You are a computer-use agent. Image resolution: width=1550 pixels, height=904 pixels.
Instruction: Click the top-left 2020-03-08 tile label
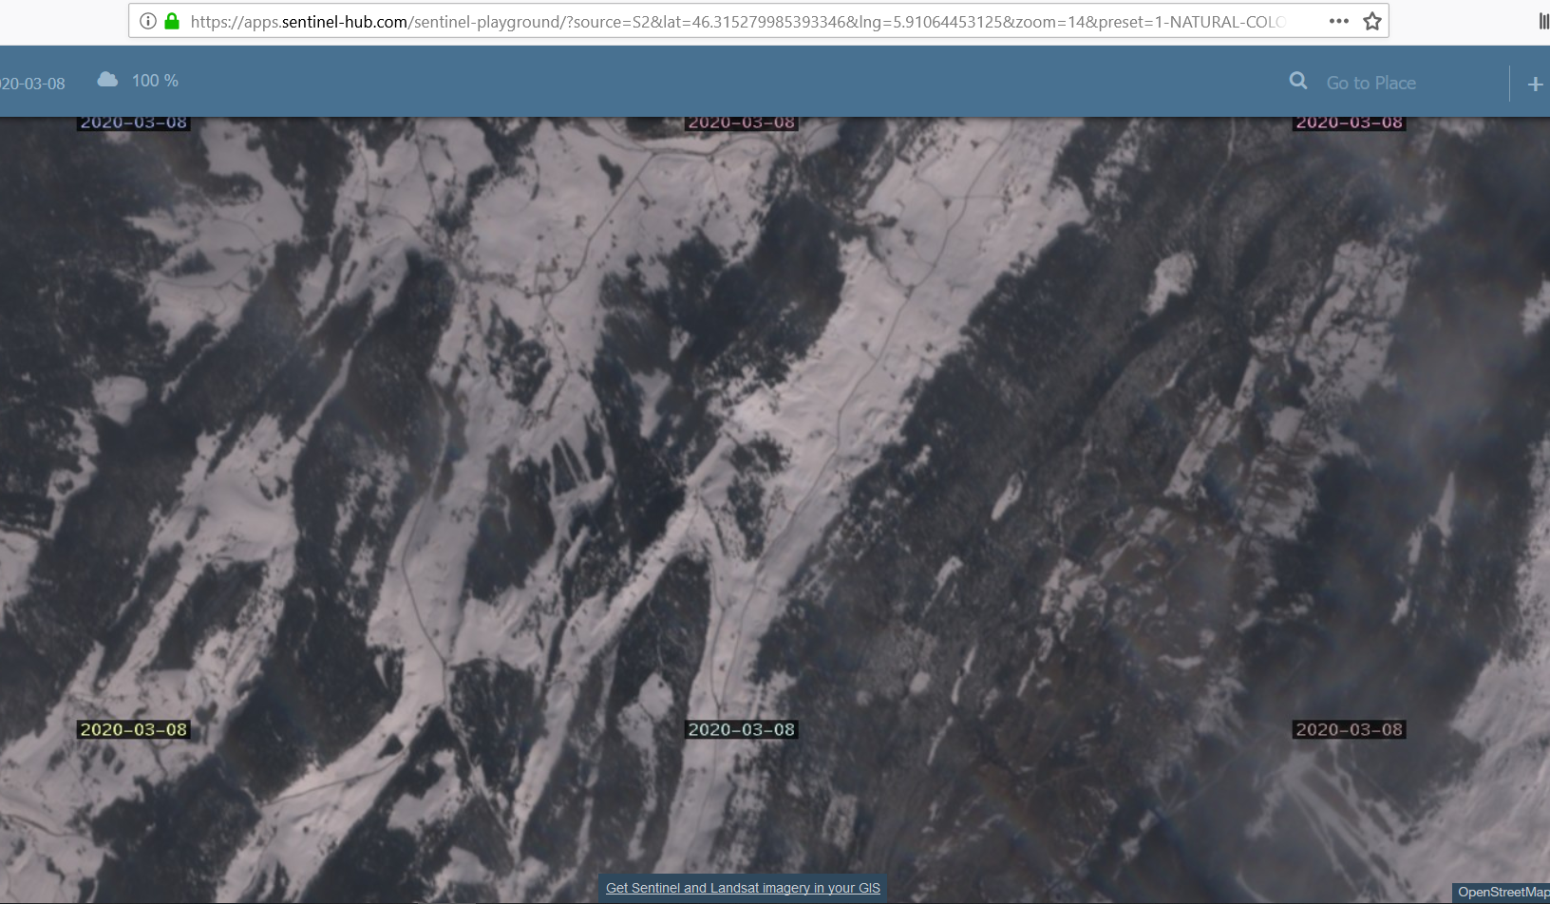(134, 122)
